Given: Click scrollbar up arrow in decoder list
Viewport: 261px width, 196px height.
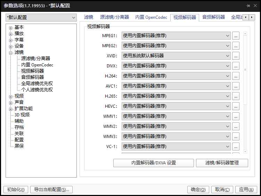Looking at the screenshot, I should tap(245, 34).
